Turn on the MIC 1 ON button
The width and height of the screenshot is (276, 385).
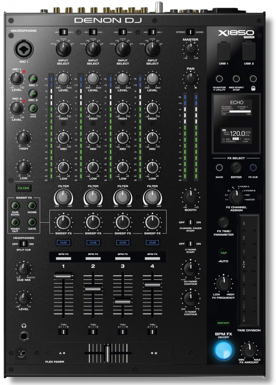coord(33,79)
